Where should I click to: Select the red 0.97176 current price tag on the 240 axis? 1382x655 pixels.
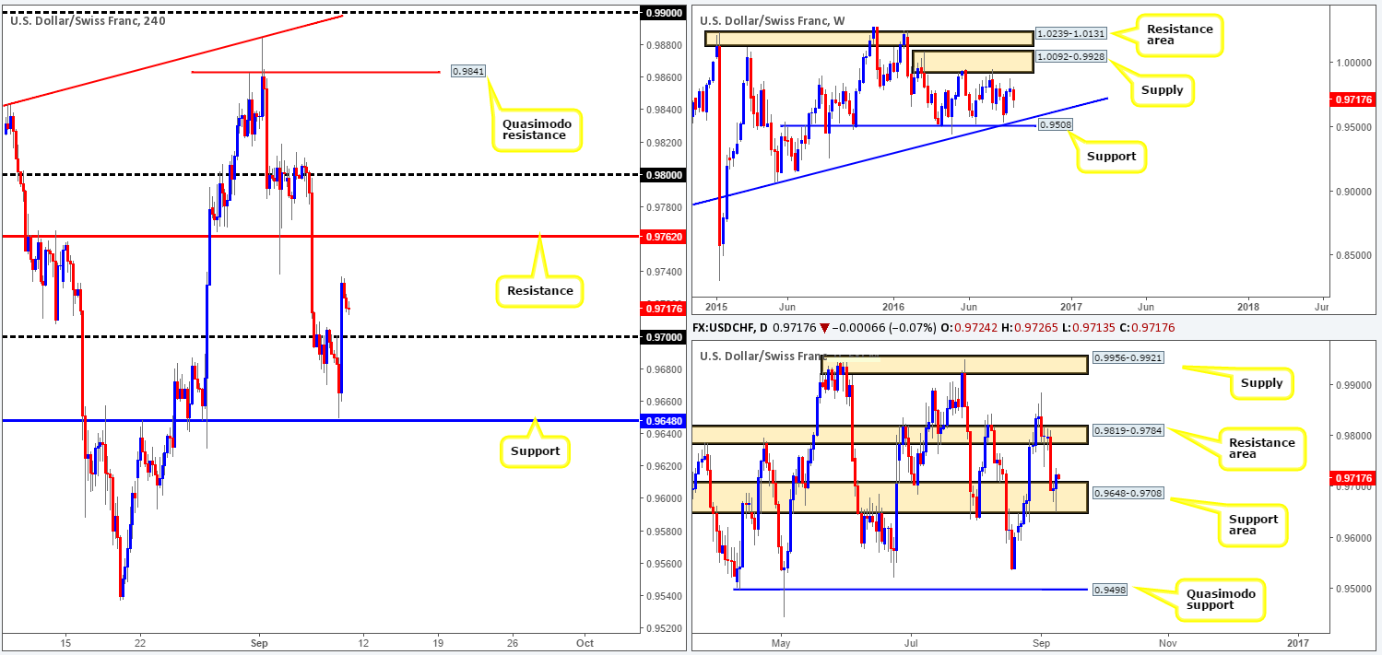(664, 308)
